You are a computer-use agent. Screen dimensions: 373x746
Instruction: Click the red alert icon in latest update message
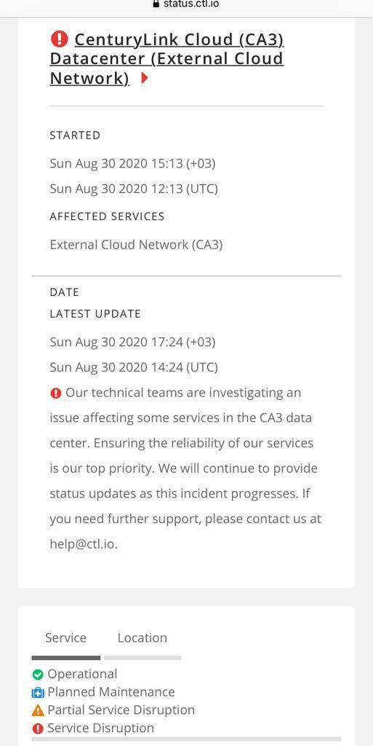(55, 393)
